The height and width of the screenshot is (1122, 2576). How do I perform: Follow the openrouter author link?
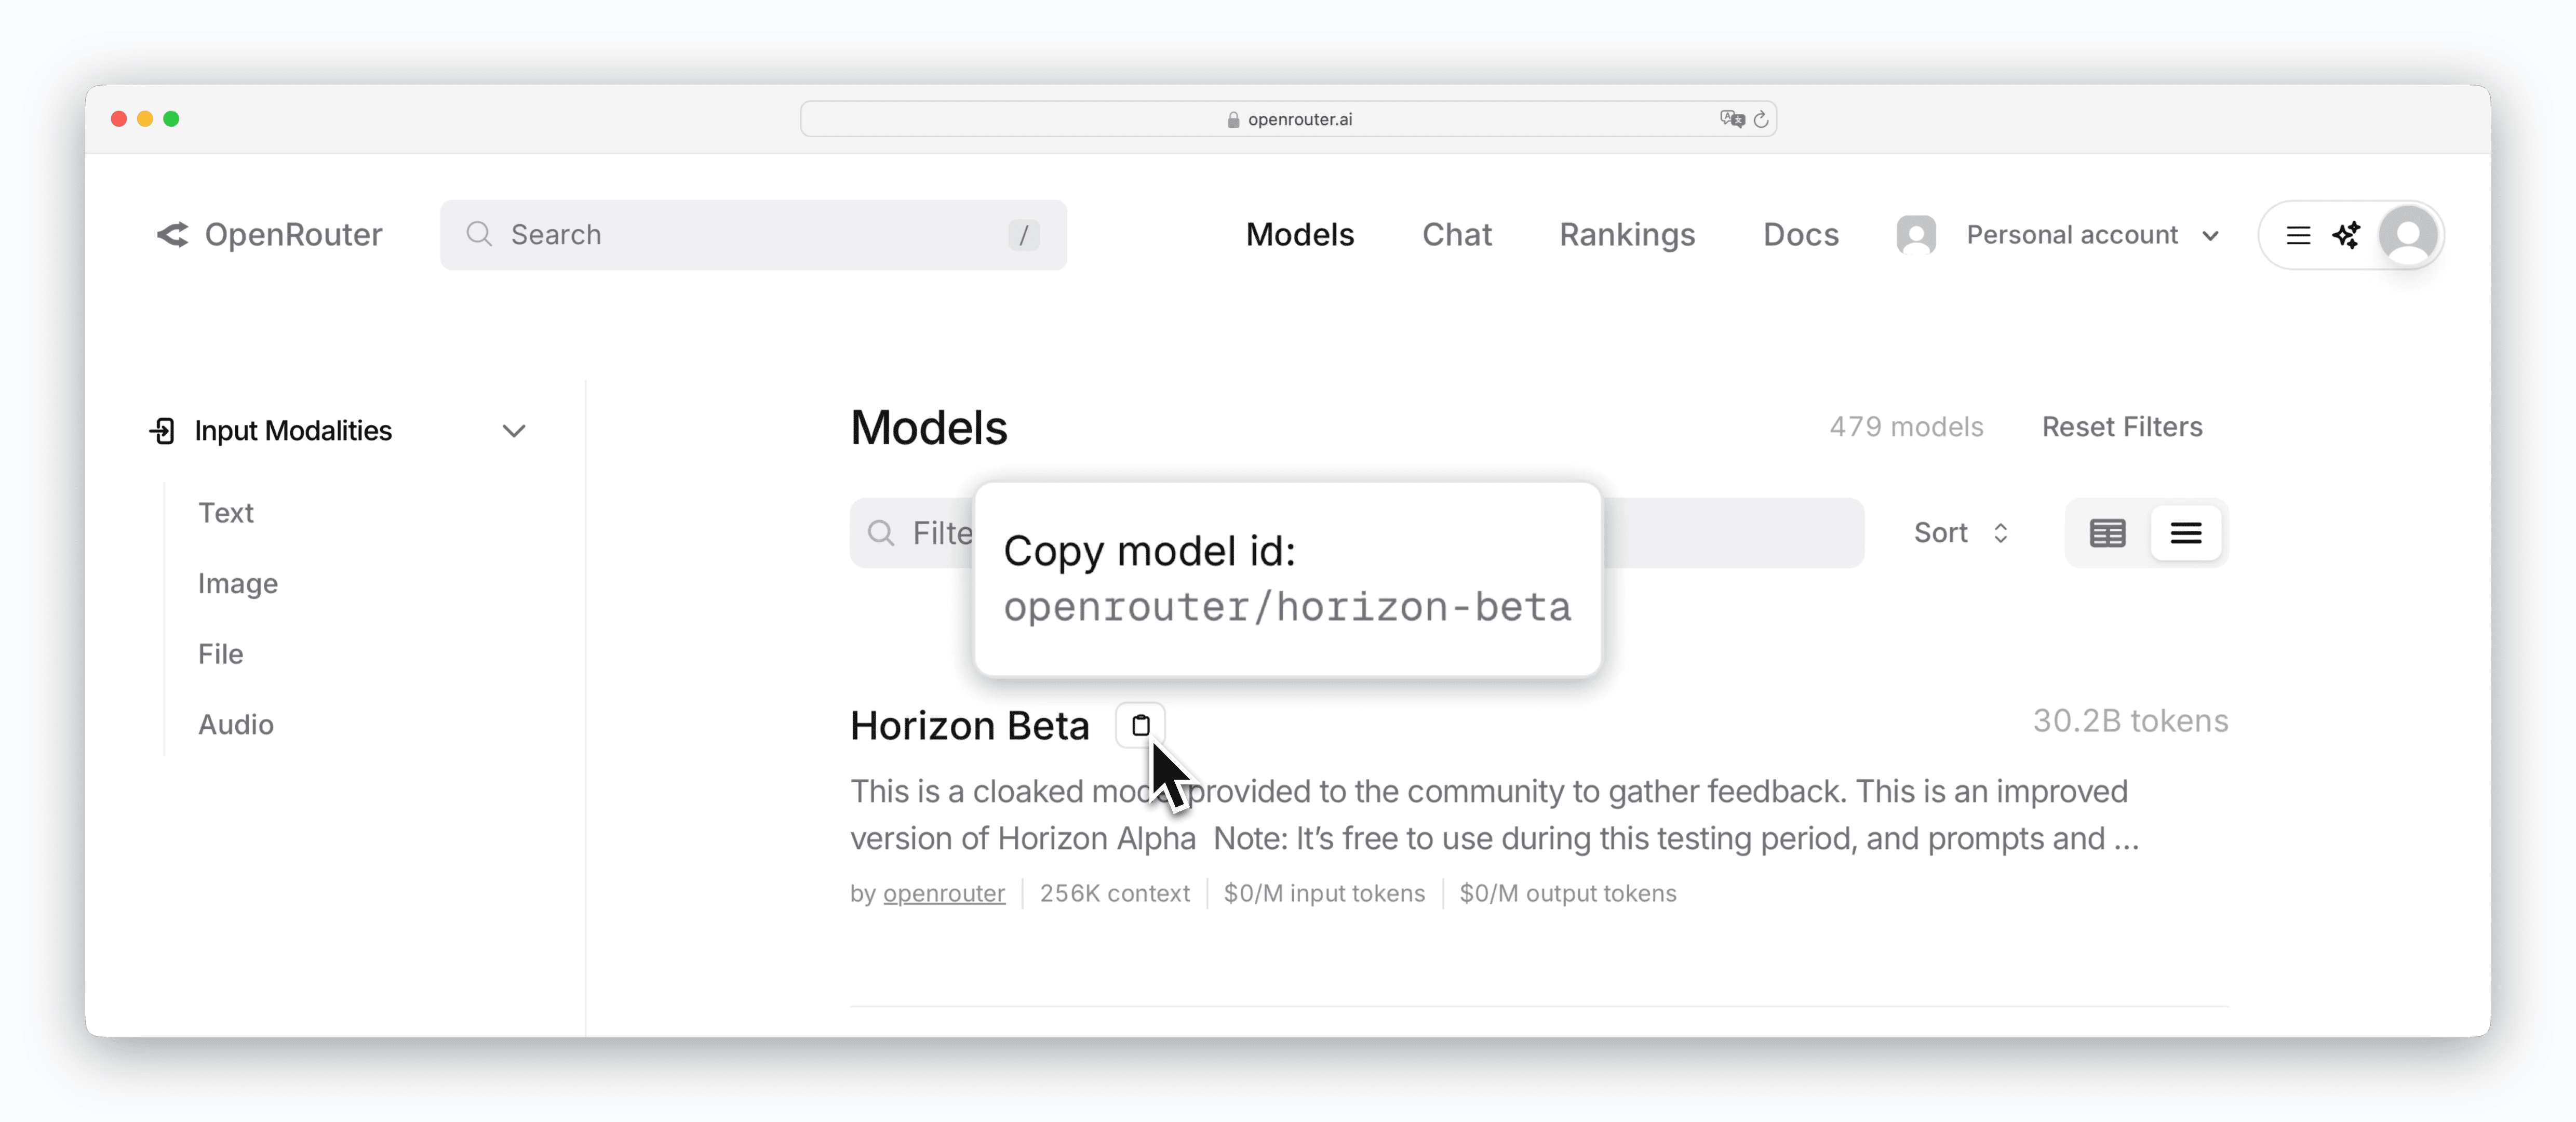[x=944, y=893]
